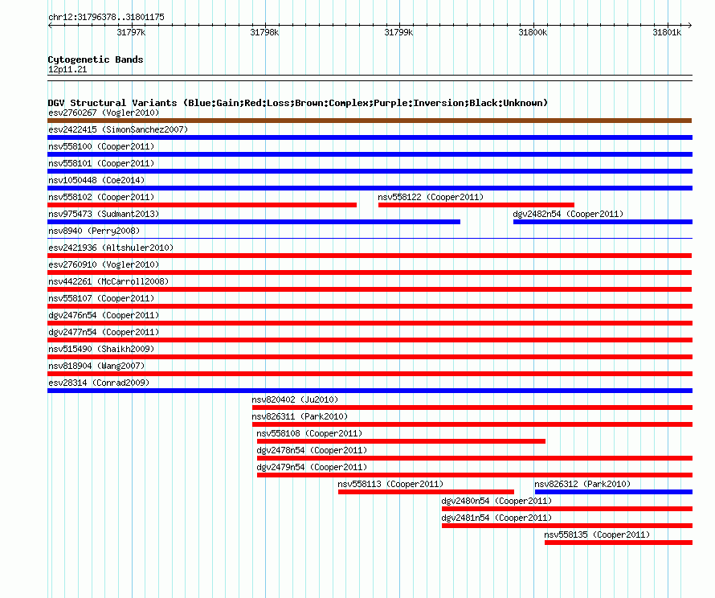The width and height of the screenshot is (715, 598).
Task: Click the ruler's right arrow end
Action: 689,25
